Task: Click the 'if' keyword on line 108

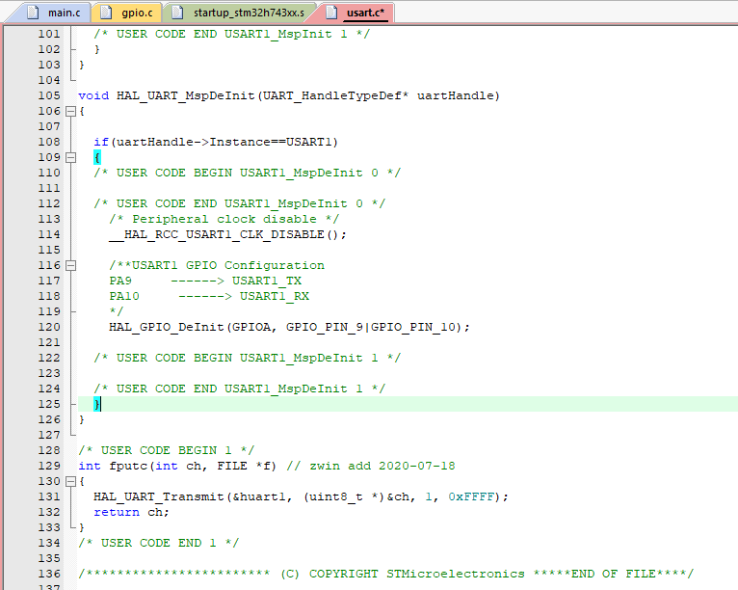Action: coord(101,142)
